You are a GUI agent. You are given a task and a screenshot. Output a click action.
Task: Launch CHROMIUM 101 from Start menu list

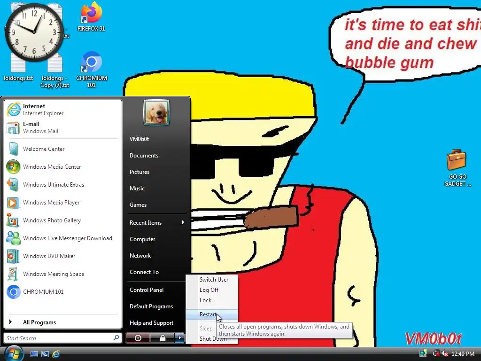coord(62,291)
